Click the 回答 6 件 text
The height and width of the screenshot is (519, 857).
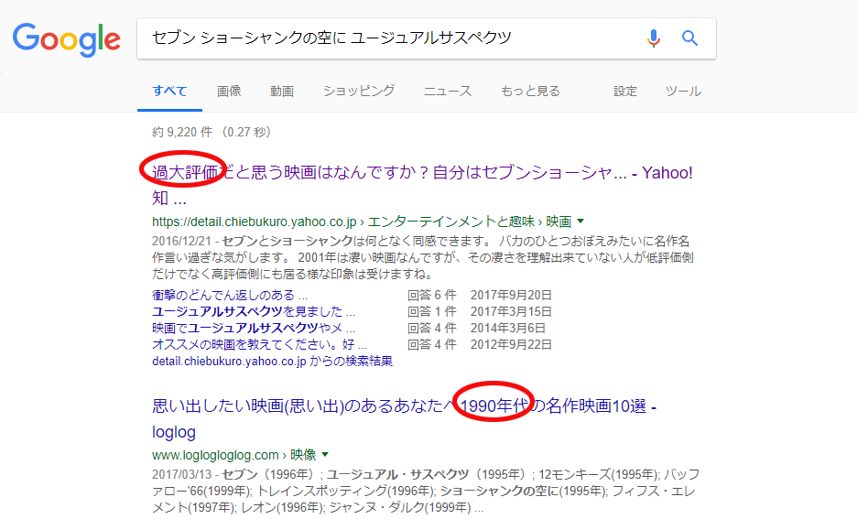[x=432, y=296]
